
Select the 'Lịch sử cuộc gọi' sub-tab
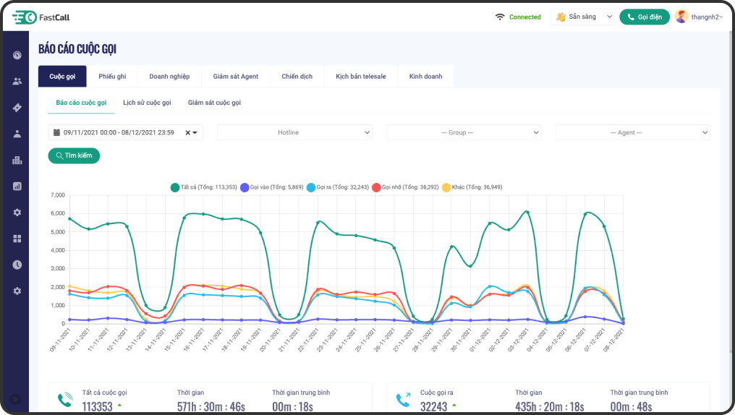tap(147, 103)
